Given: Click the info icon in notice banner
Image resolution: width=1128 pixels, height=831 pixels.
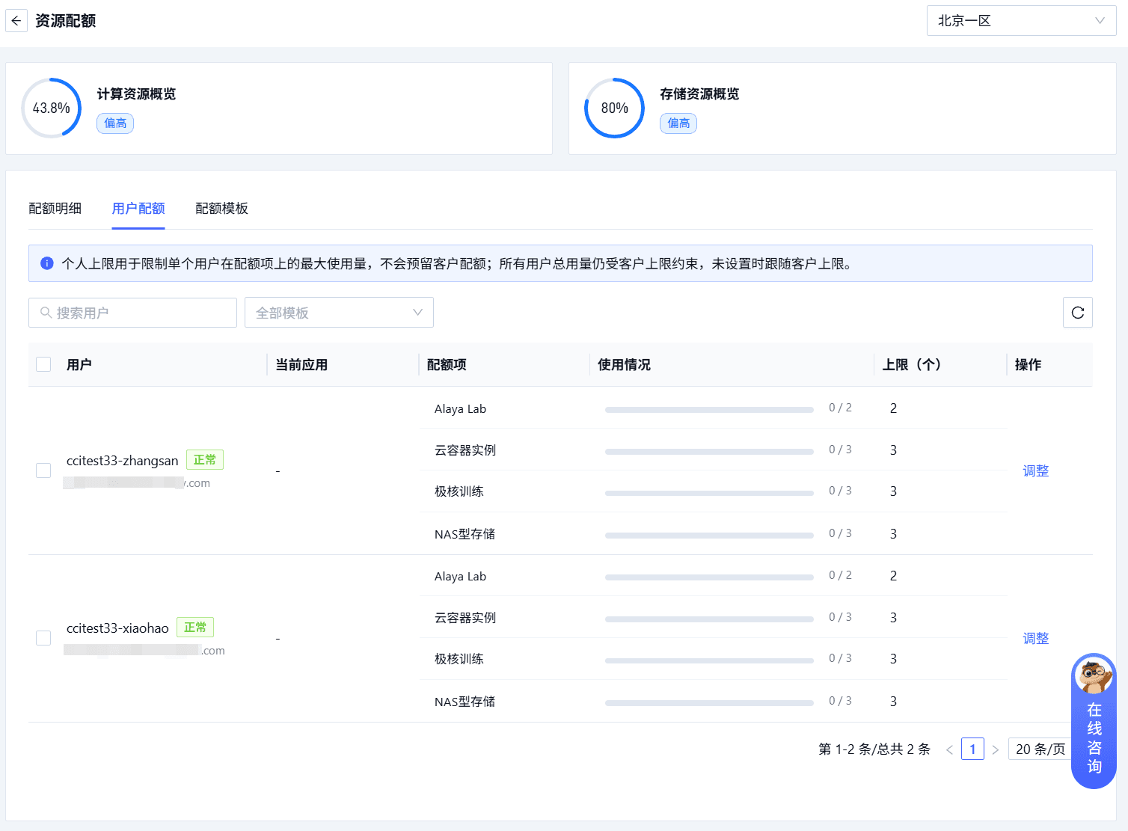Looking at the screenshot, I should tap(47, 263).
